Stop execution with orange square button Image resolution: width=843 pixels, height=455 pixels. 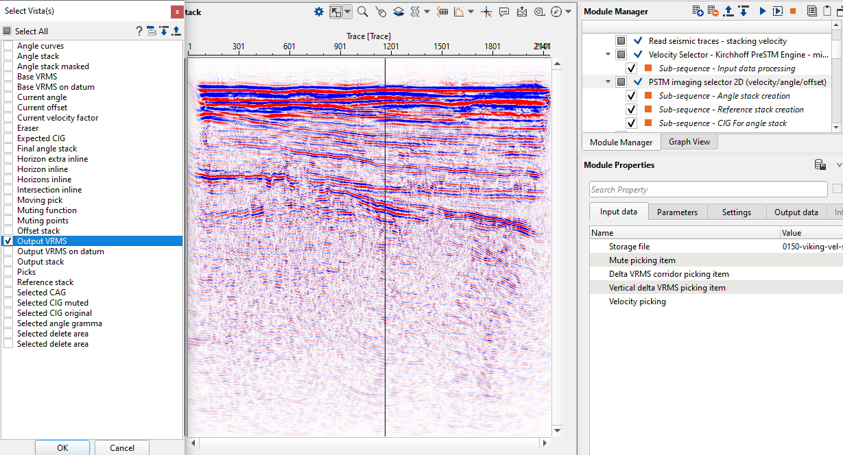[792, 11]
